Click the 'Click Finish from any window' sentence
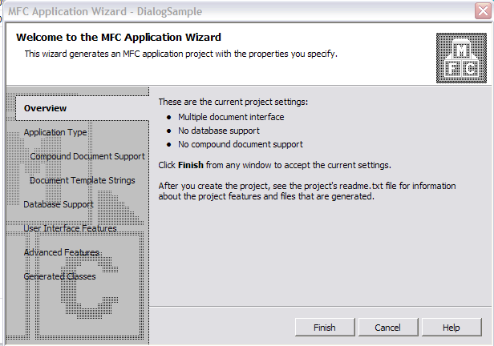 click(x=275, y=165)
